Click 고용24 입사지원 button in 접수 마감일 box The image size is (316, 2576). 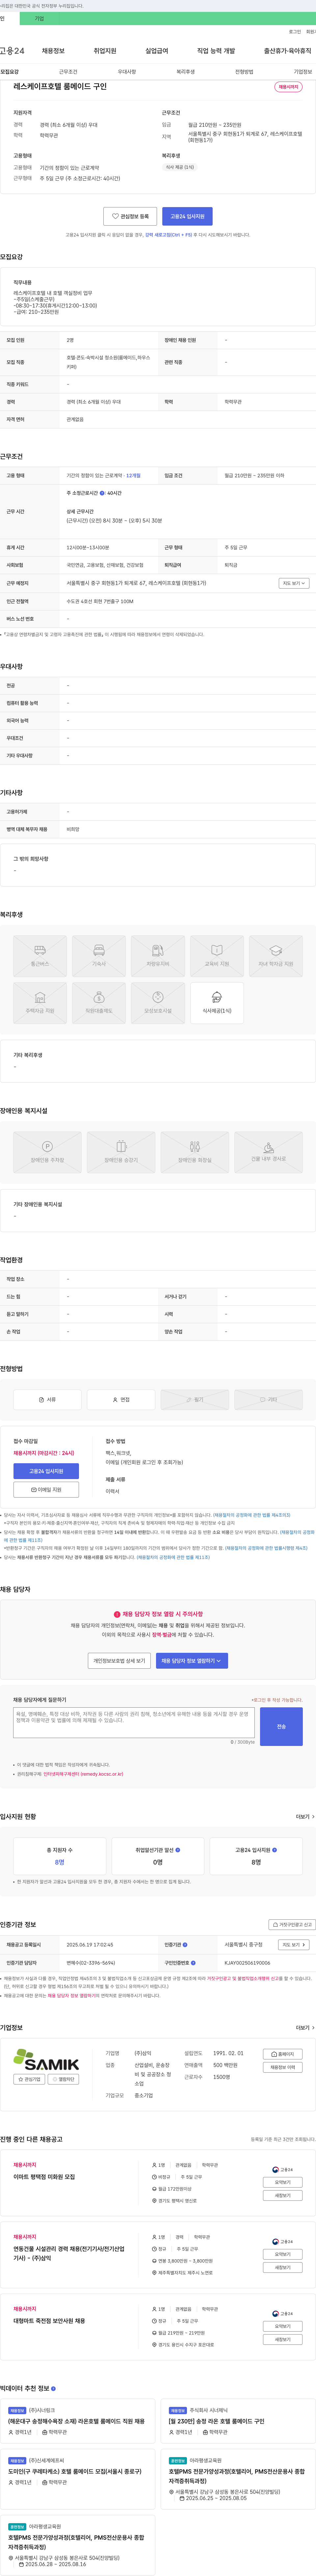tap(46, 1471)
